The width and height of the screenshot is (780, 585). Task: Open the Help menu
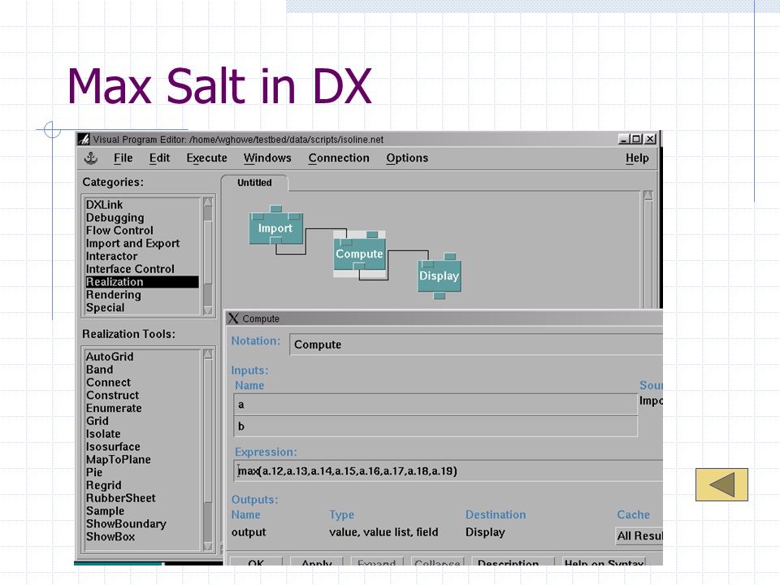click(637, 158)
